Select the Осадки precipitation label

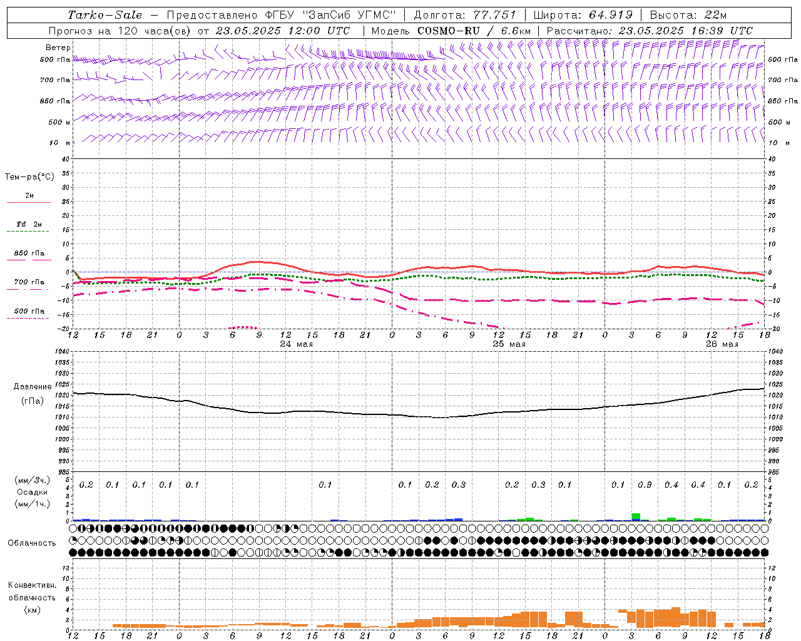[x=33, y=492]
